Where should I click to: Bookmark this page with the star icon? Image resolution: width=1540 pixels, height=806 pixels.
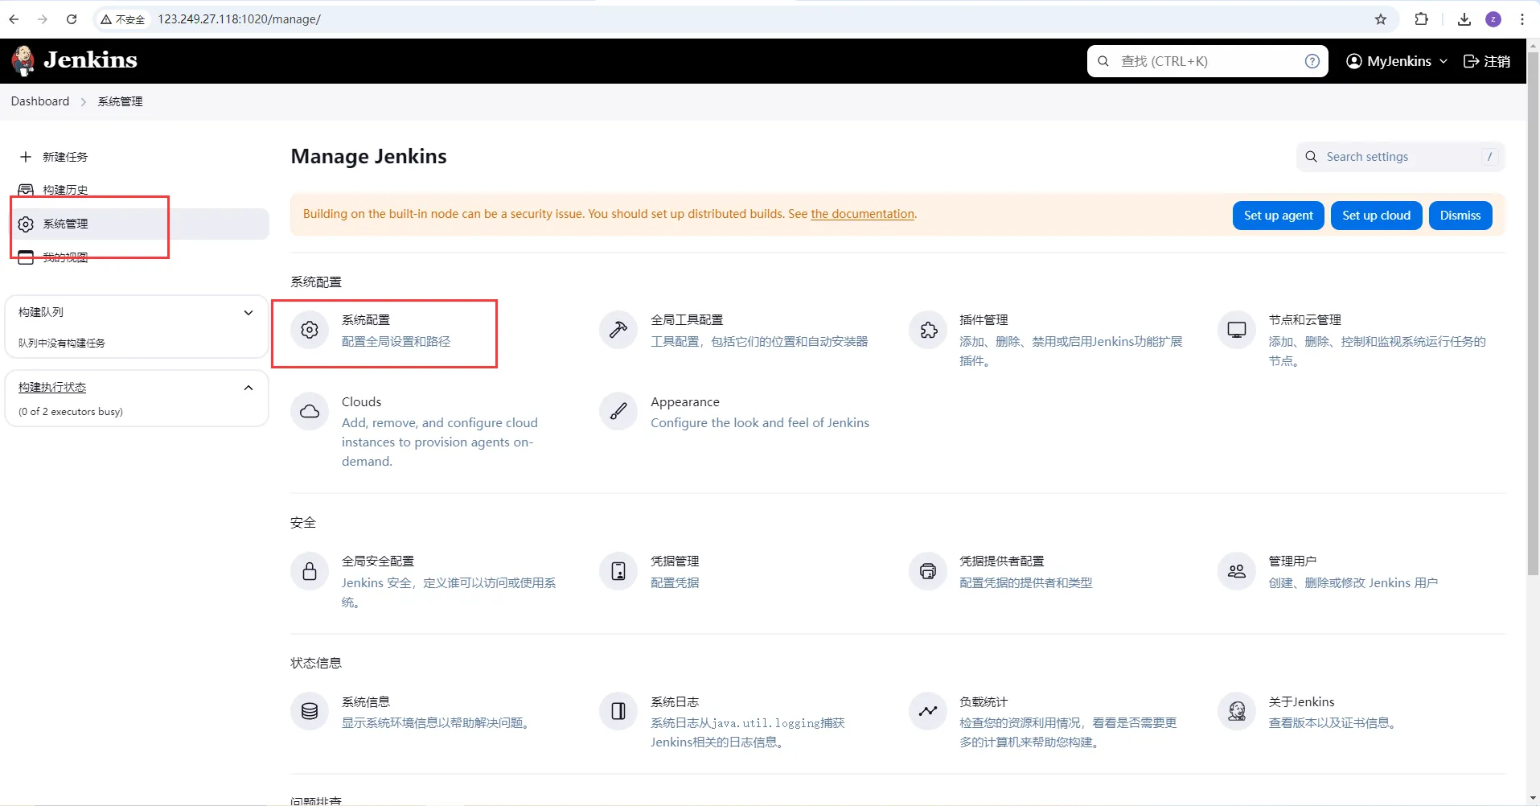1381,19
